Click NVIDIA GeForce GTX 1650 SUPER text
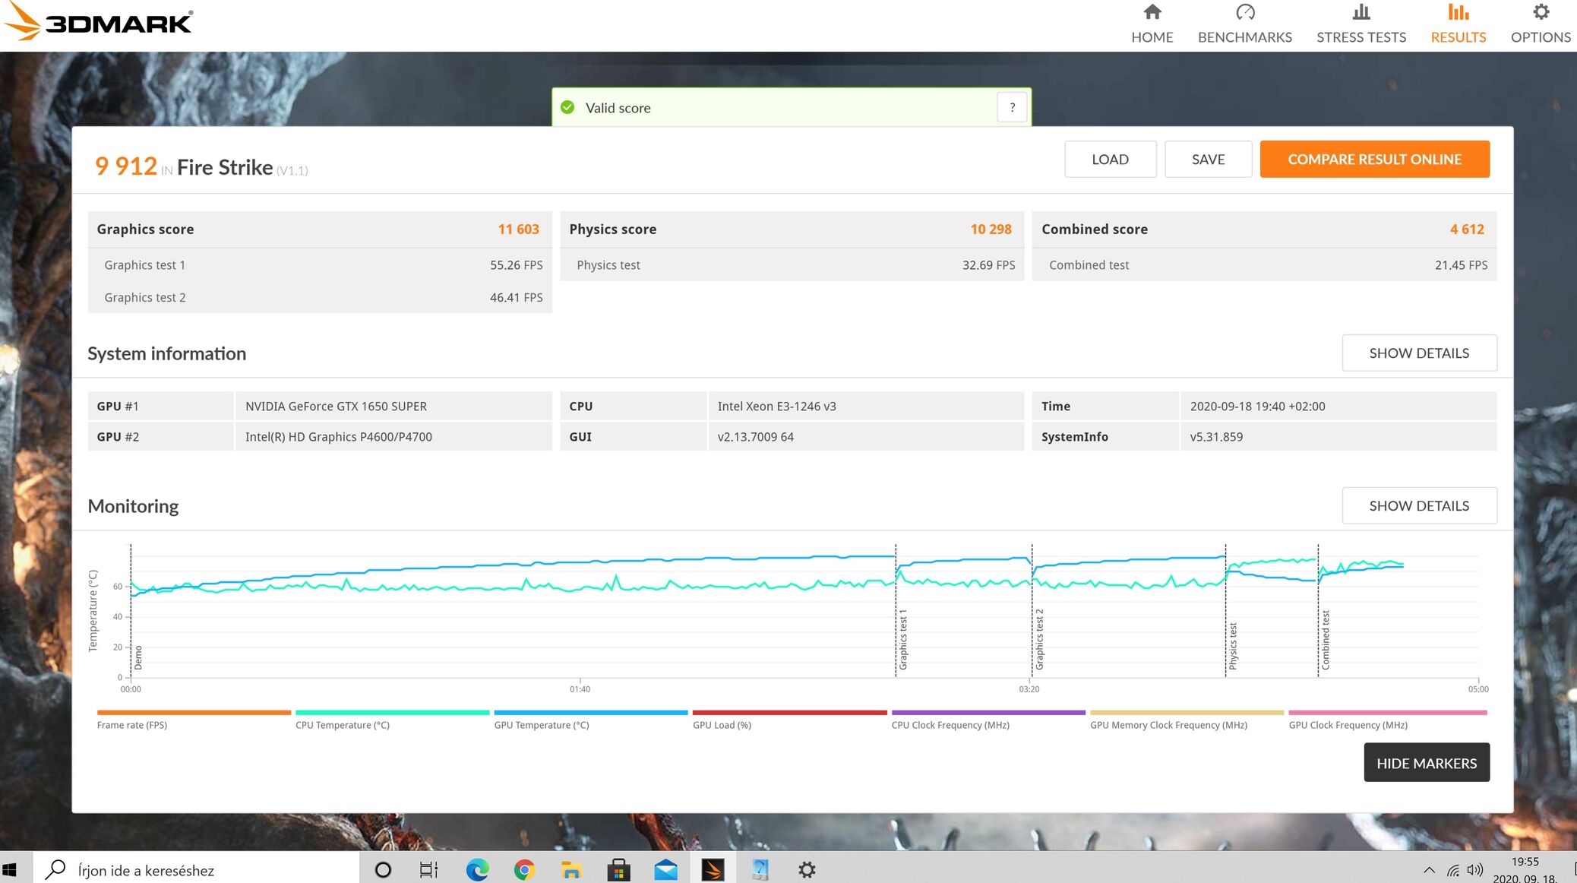Screen dimensions: 1577x883 [336, 407]
